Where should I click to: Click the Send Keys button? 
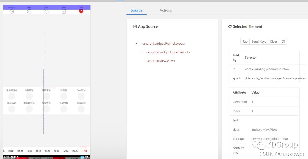coord(259,42)
